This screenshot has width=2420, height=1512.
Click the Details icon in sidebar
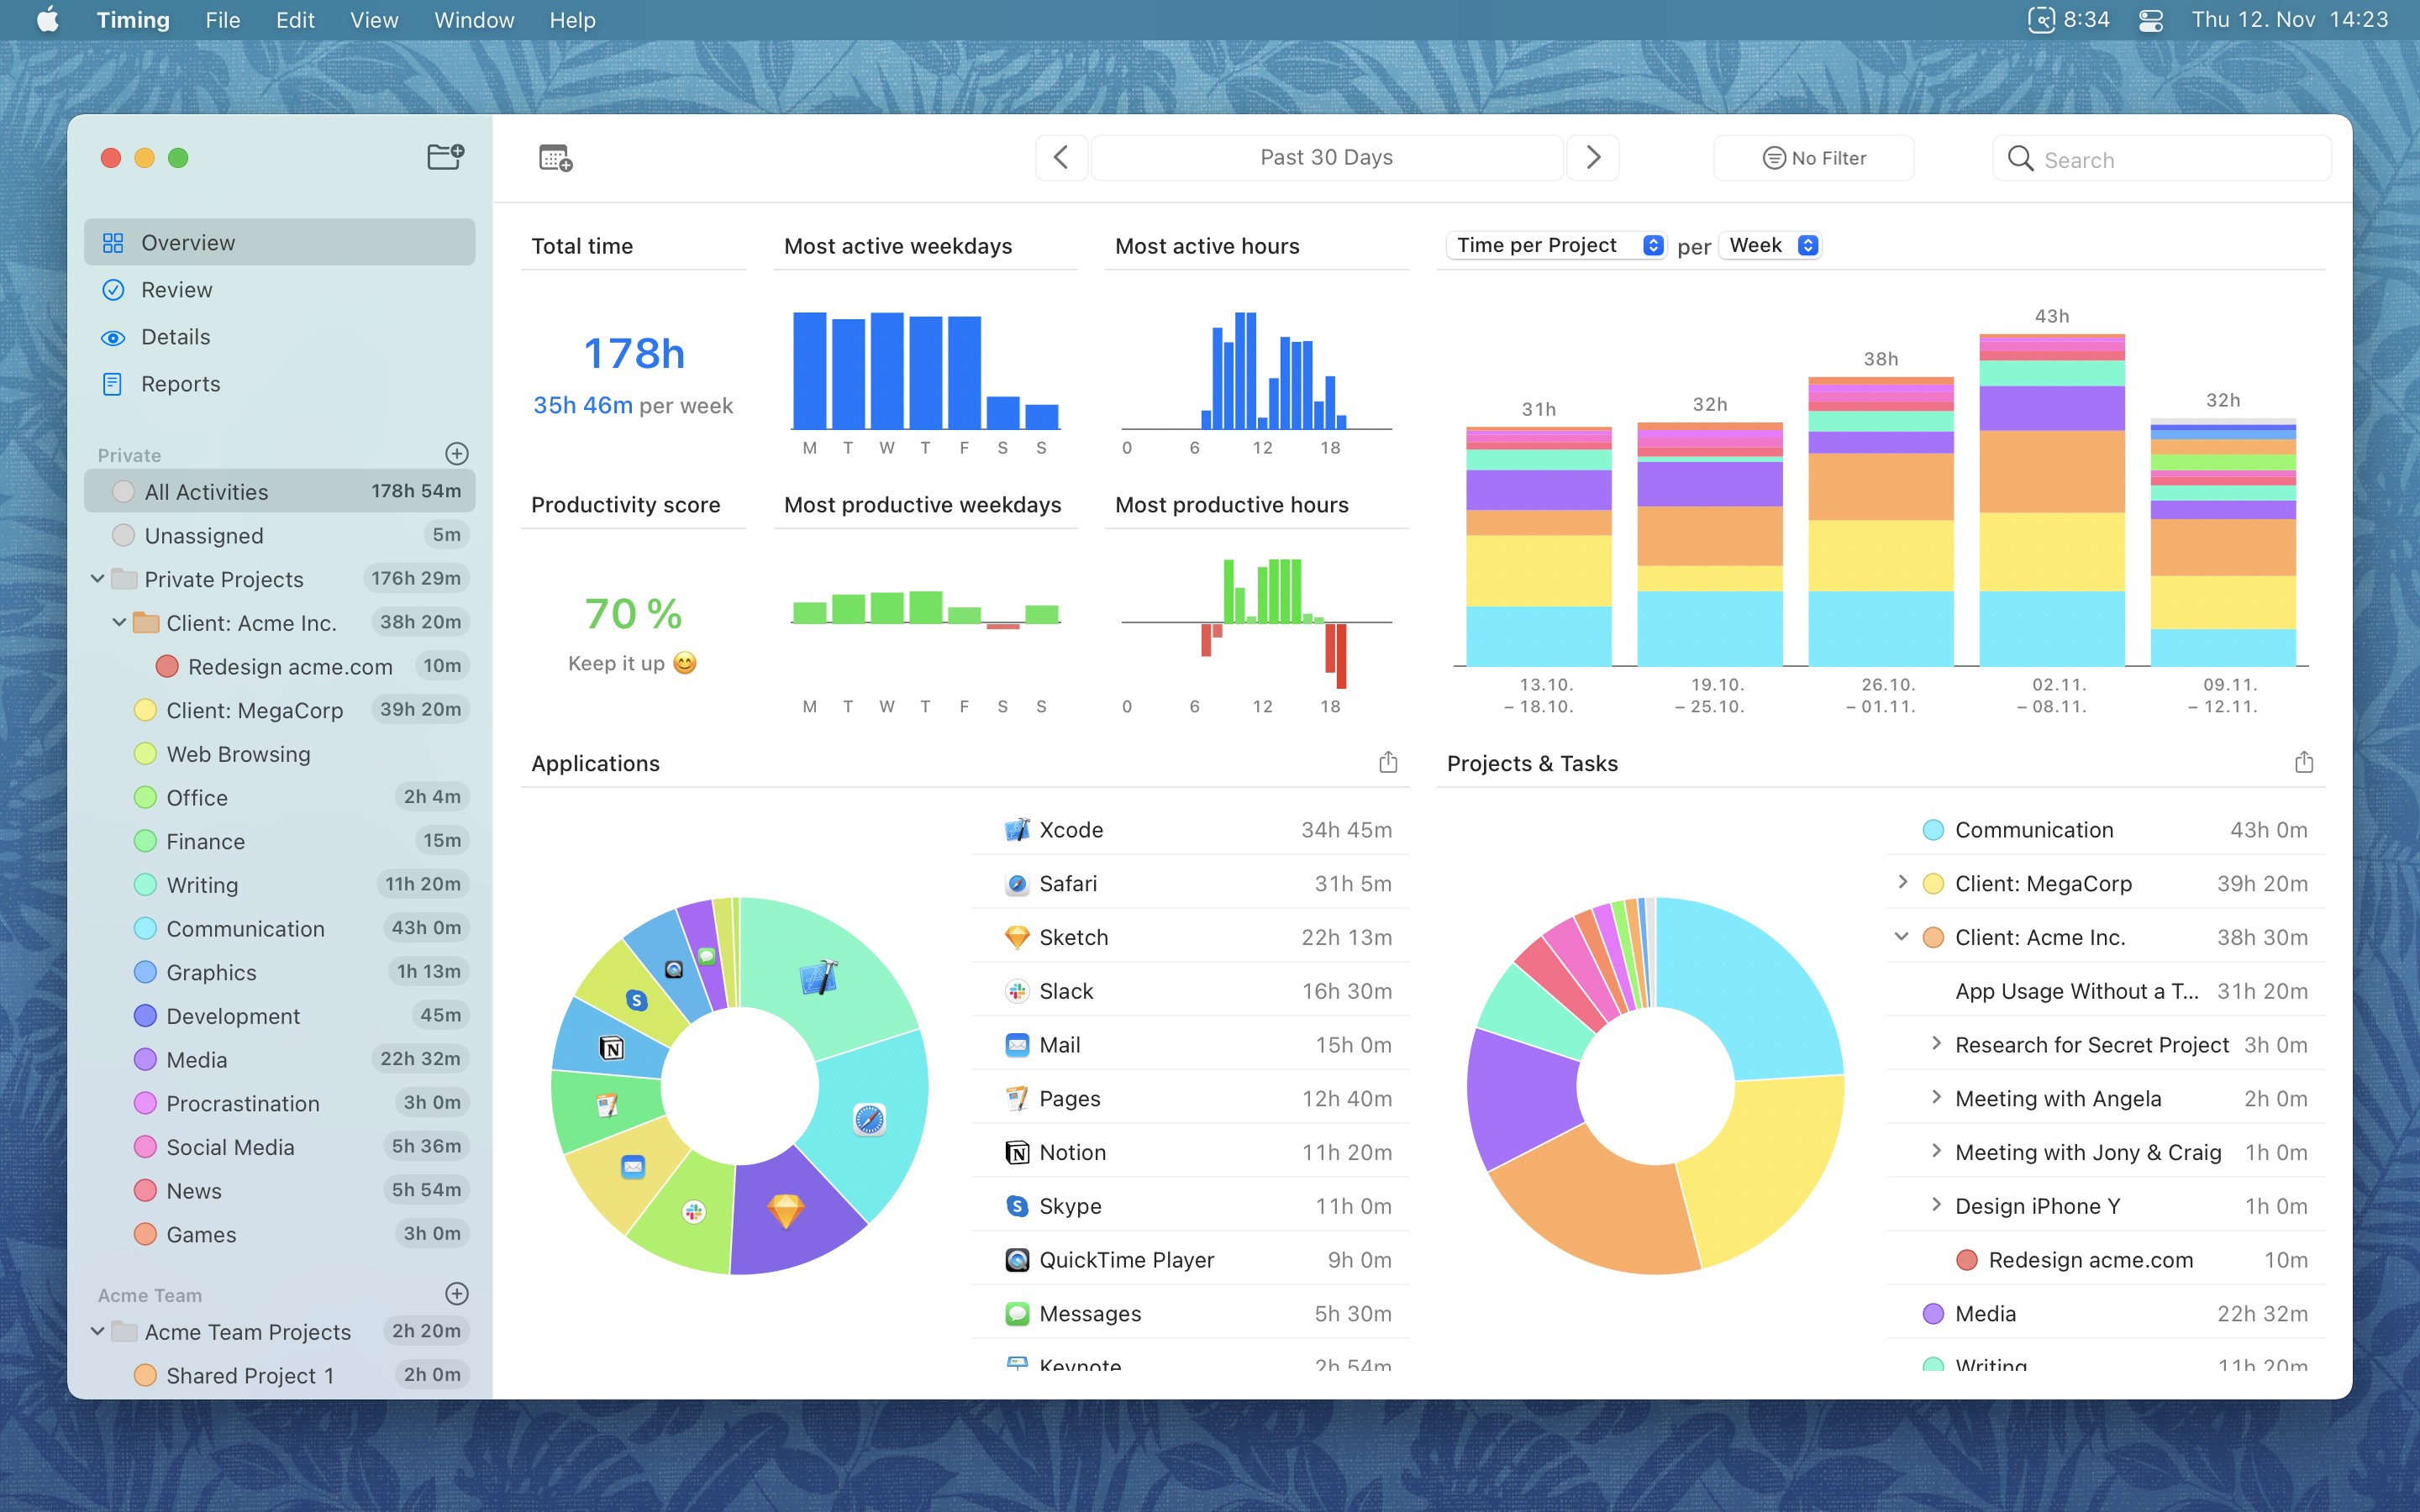(113, 336)
